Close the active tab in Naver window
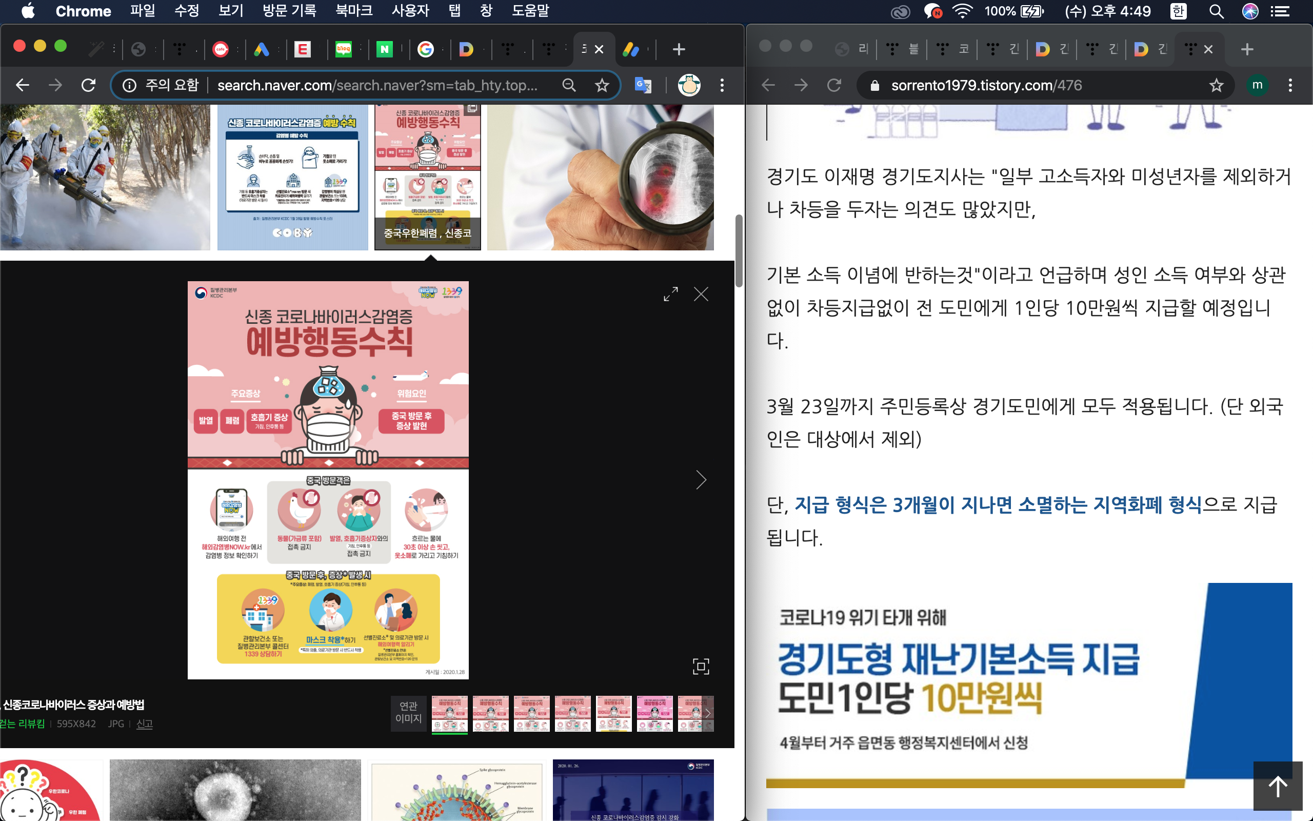The image size is (1313, 821). (599, 49)
